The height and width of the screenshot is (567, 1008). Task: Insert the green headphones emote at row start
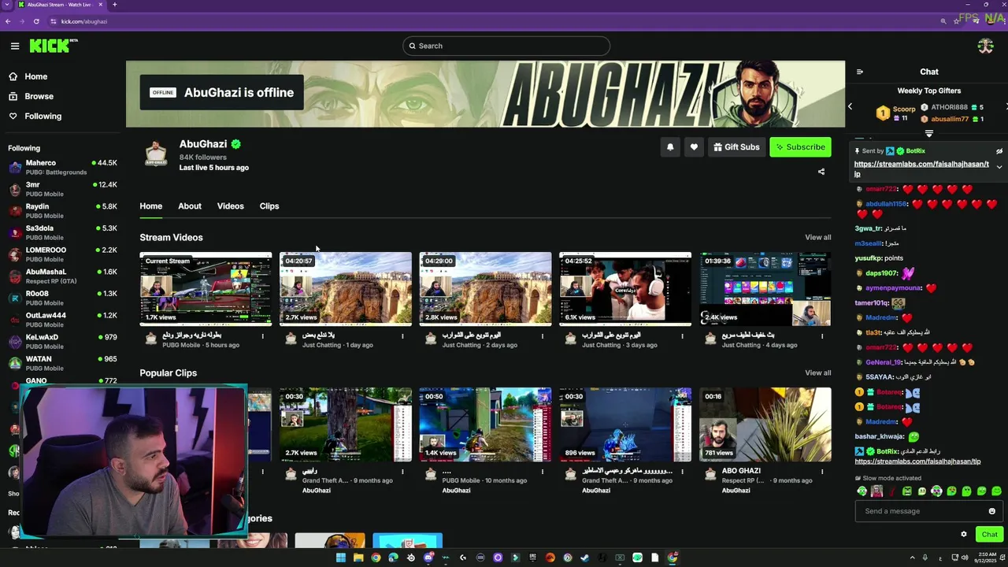coord(862,491)
